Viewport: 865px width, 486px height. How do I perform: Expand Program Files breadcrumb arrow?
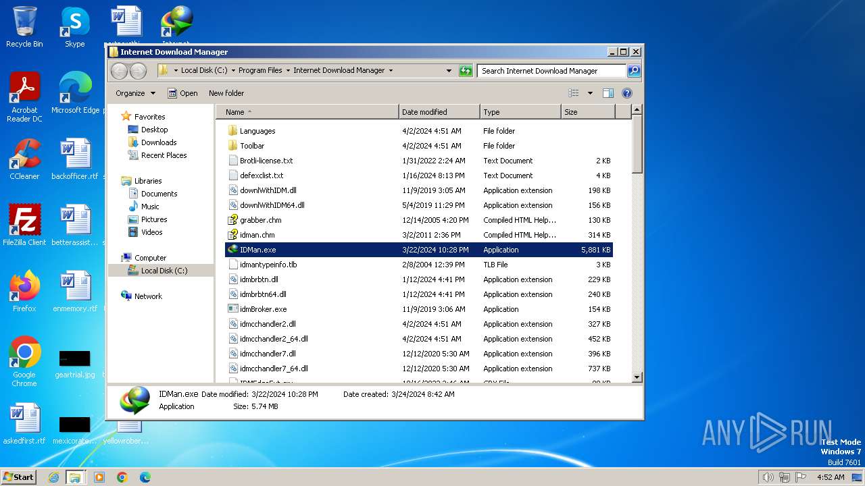point(288,70)
